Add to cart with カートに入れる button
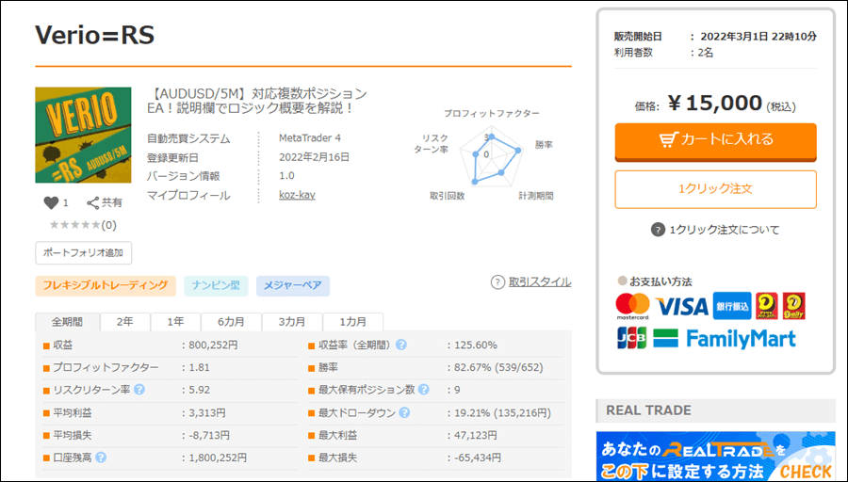Viewport: 848px width, 482px height. pos(715,139)
